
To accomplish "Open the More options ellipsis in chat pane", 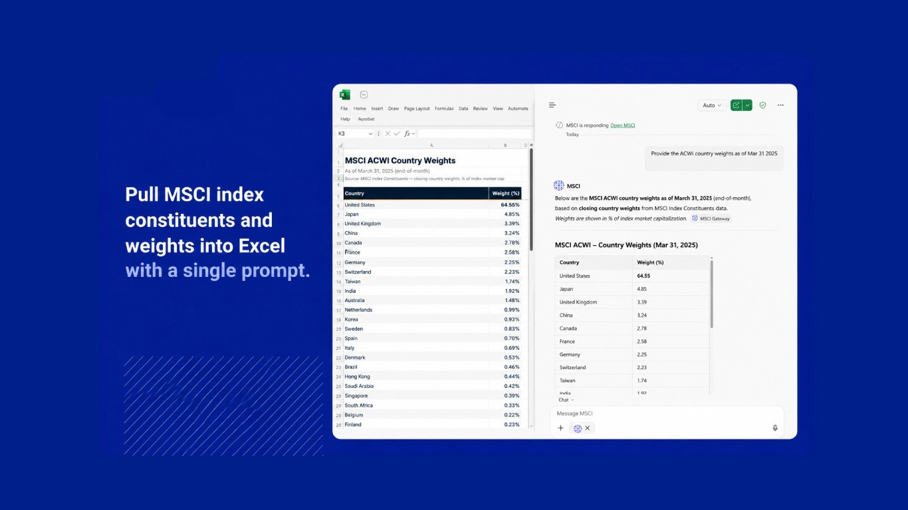I will click(x=780, y=105).
